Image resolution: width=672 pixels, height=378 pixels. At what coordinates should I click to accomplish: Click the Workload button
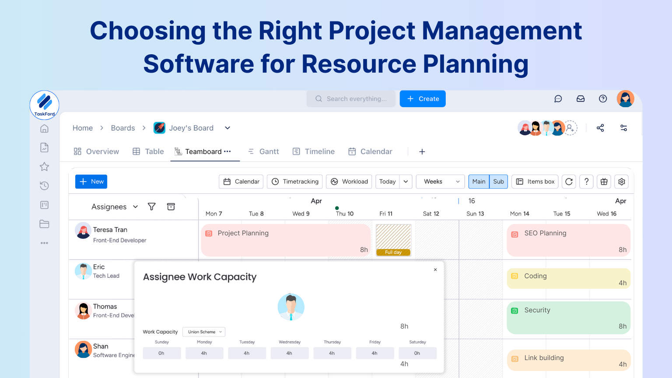pos(349,182)
